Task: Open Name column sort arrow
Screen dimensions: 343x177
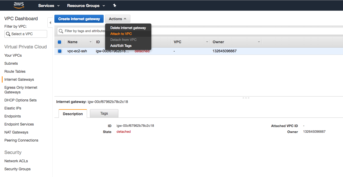Action: click(x=90, y=42)
